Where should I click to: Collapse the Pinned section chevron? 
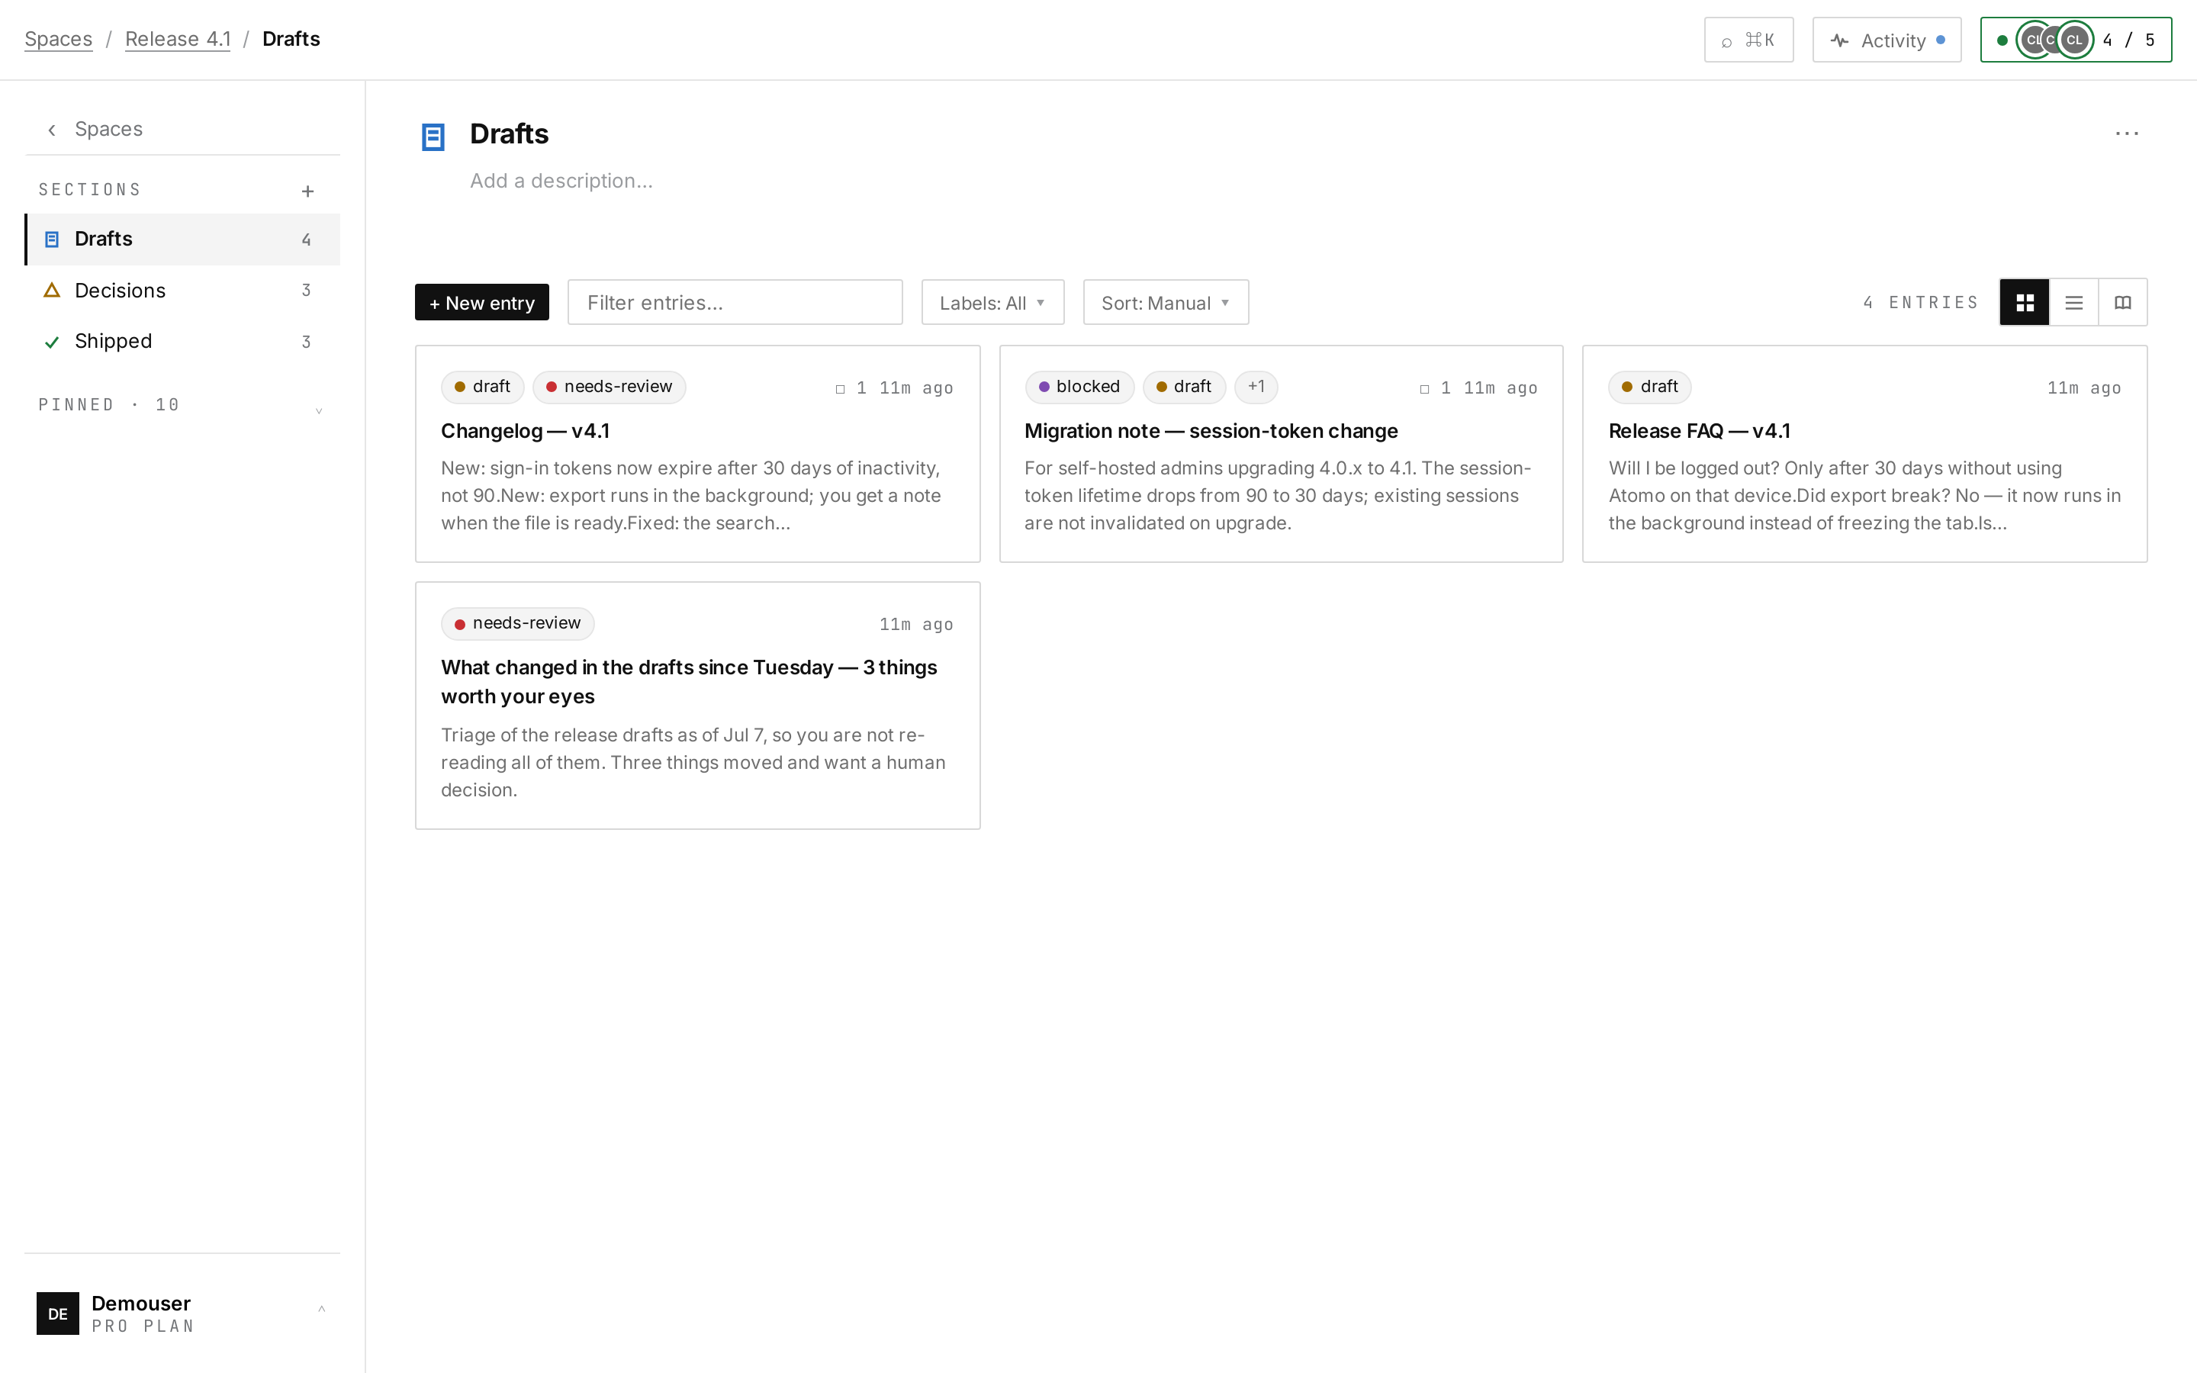pyautogui.click(x=319, y=410)
